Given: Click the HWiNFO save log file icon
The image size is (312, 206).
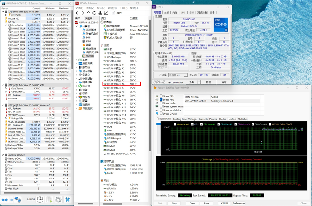Looking at the screenshot, I should (x=49, y=200).
